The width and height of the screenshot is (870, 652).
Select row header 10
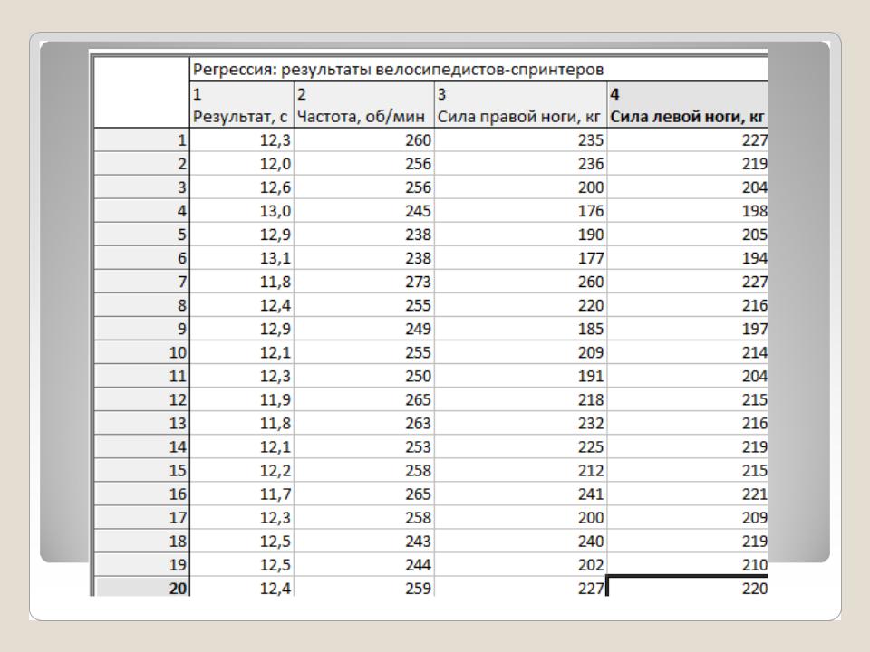click(142, 352)
